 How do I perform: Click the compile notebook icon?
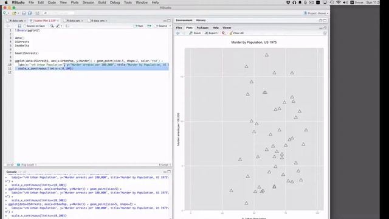click(67, 26)
